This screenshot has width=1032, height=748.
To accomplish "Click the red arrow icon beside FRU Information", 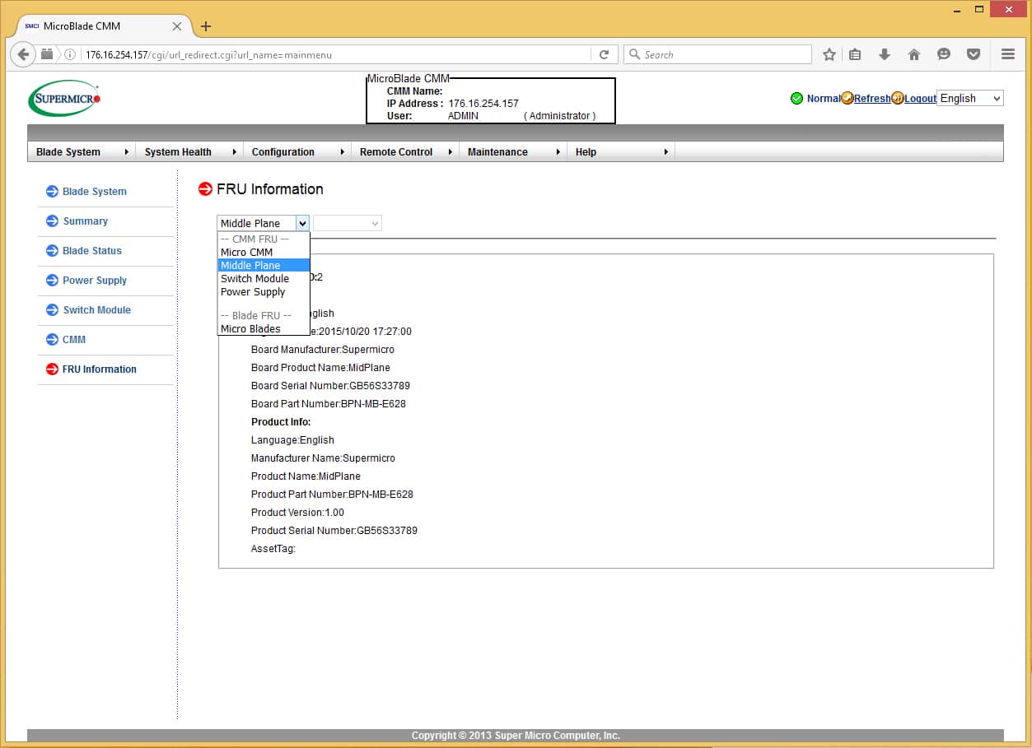I will [x=52, y=369].
